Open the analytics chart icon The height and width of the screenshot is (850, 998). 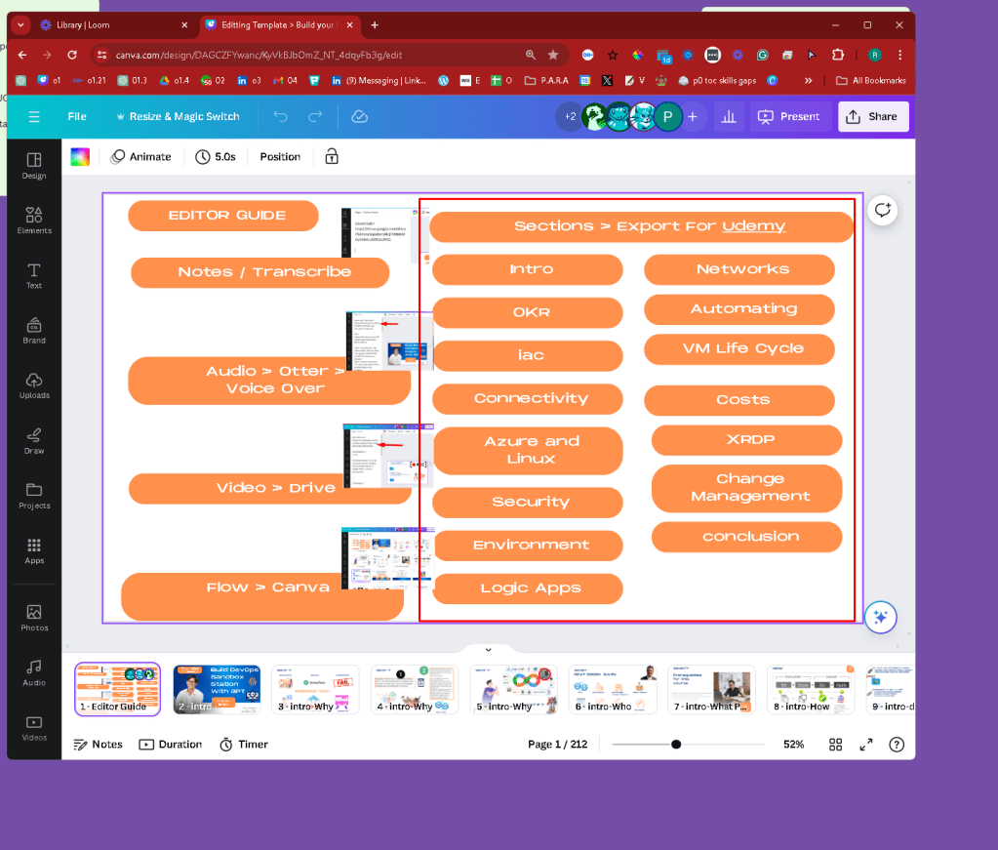click(x=729, y=116)
